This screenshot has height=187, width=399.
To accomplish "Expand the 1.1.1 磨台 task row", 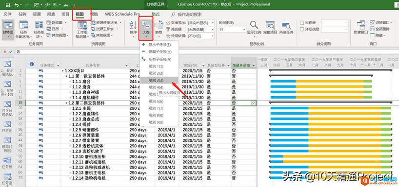I will pyautogui.click(x=70, y=82).
